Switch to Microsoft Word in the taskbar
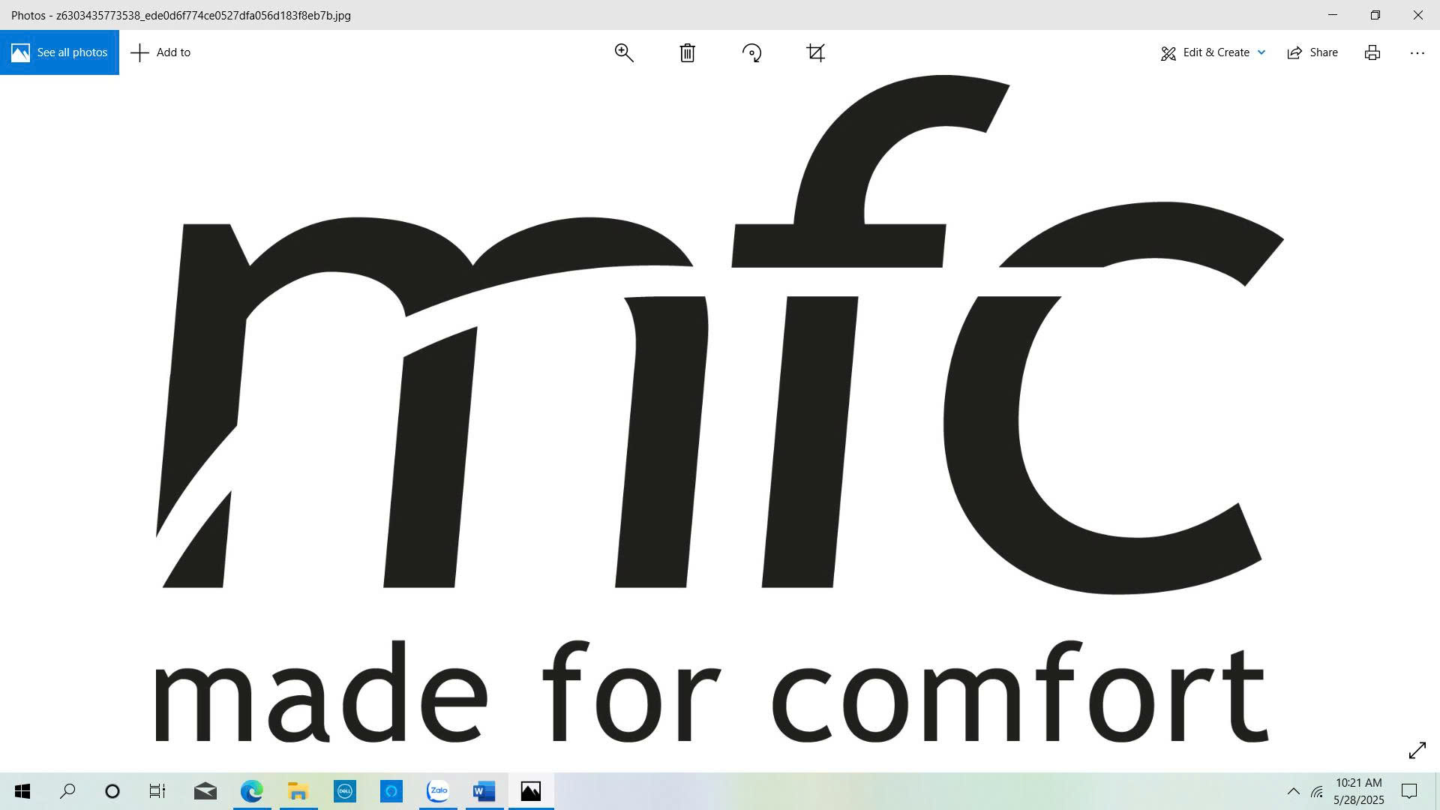This screenshot has height=810, width=1440. (484, 791)
